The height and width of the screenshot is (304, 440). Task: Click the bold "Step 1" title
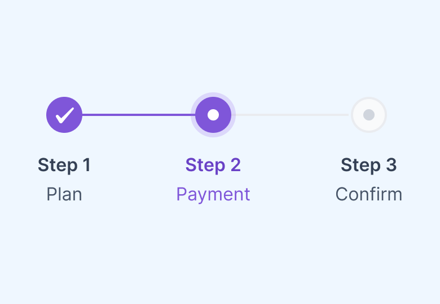click(x=64, y=166)
